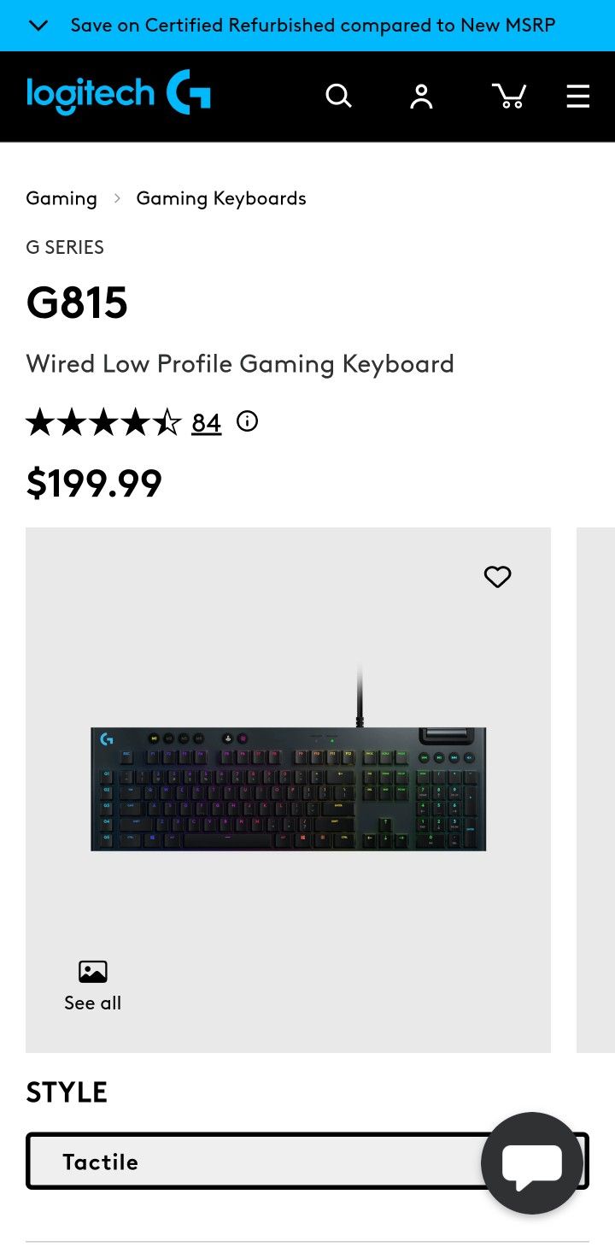Show rating info via the circled i icon
615x1253 pixels.
point(247,421)
